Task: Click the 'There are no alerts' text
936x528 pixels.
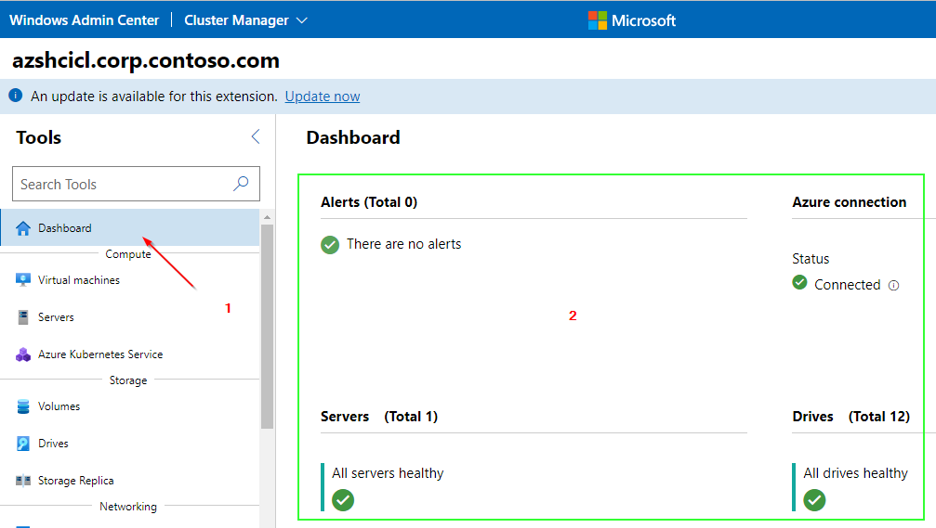Action: click(404, 244)
